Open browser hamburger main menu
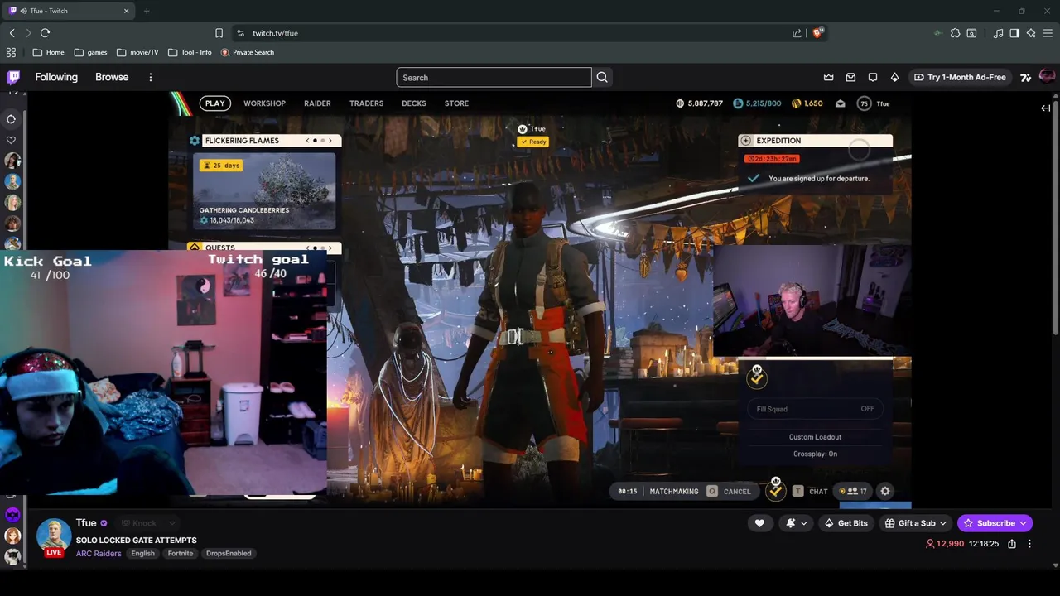1060x596 pixels. click(x=1048, y=33)
